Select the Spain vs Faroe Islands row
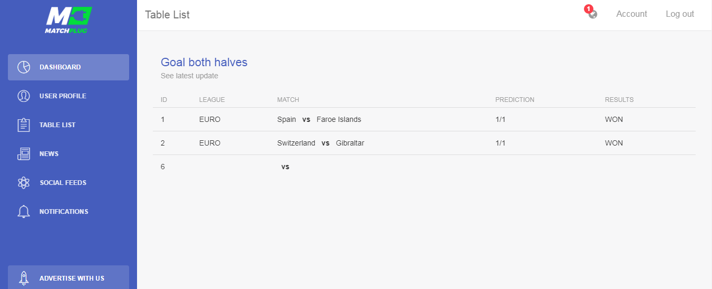Image resolution: width=712 pixels, height=289 pixels. (x=424, y=119)
